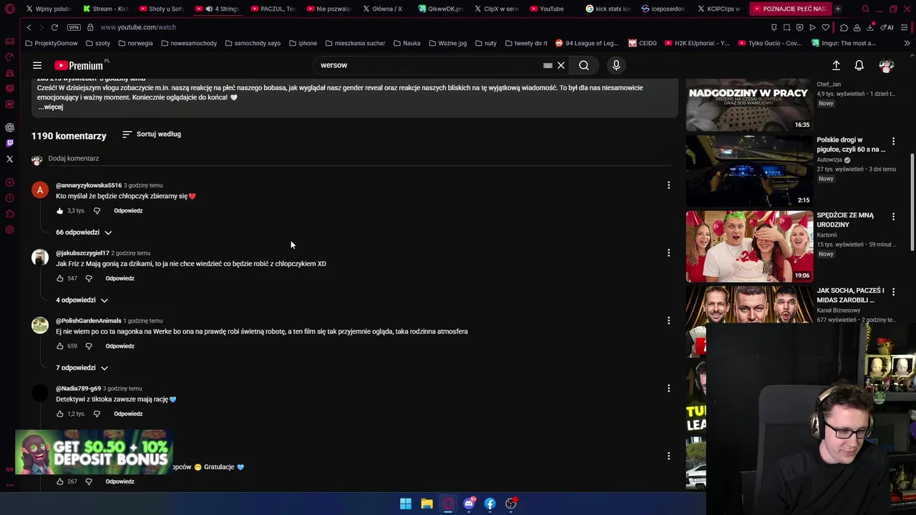
Task: Open options for 'SPĘDZIŁE ZE MNĄ URODZINY' video
Action: coord(893,216)
